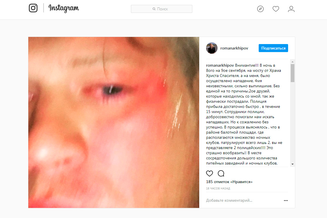Click the Instagram camera logo icon
The width and height of the screenshot is (327, 218).
pyautogui.click(x=33, y=8)
